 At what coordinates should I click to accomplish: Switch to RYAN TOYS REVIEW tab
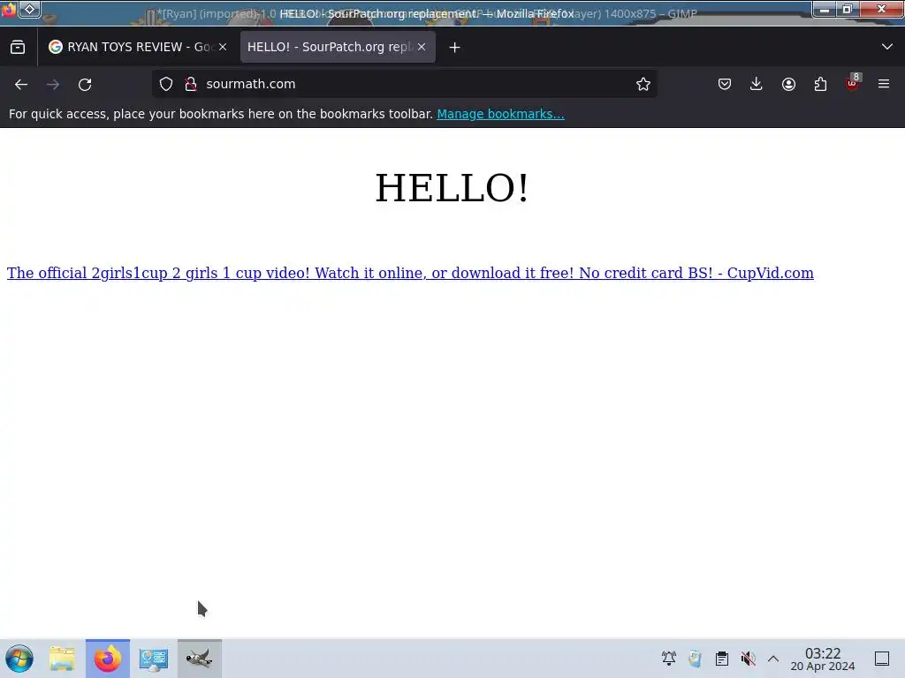click(139, 47)
